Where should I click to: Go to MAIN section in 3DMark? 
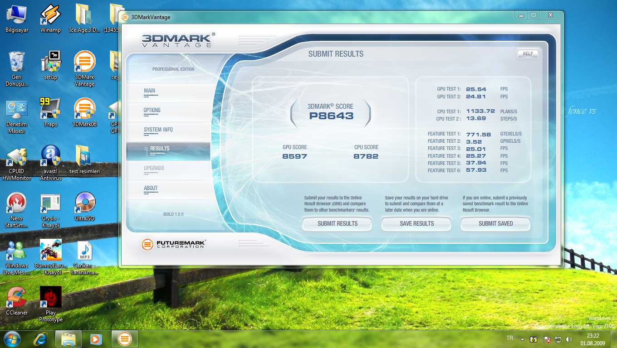(x=168, y=92)
